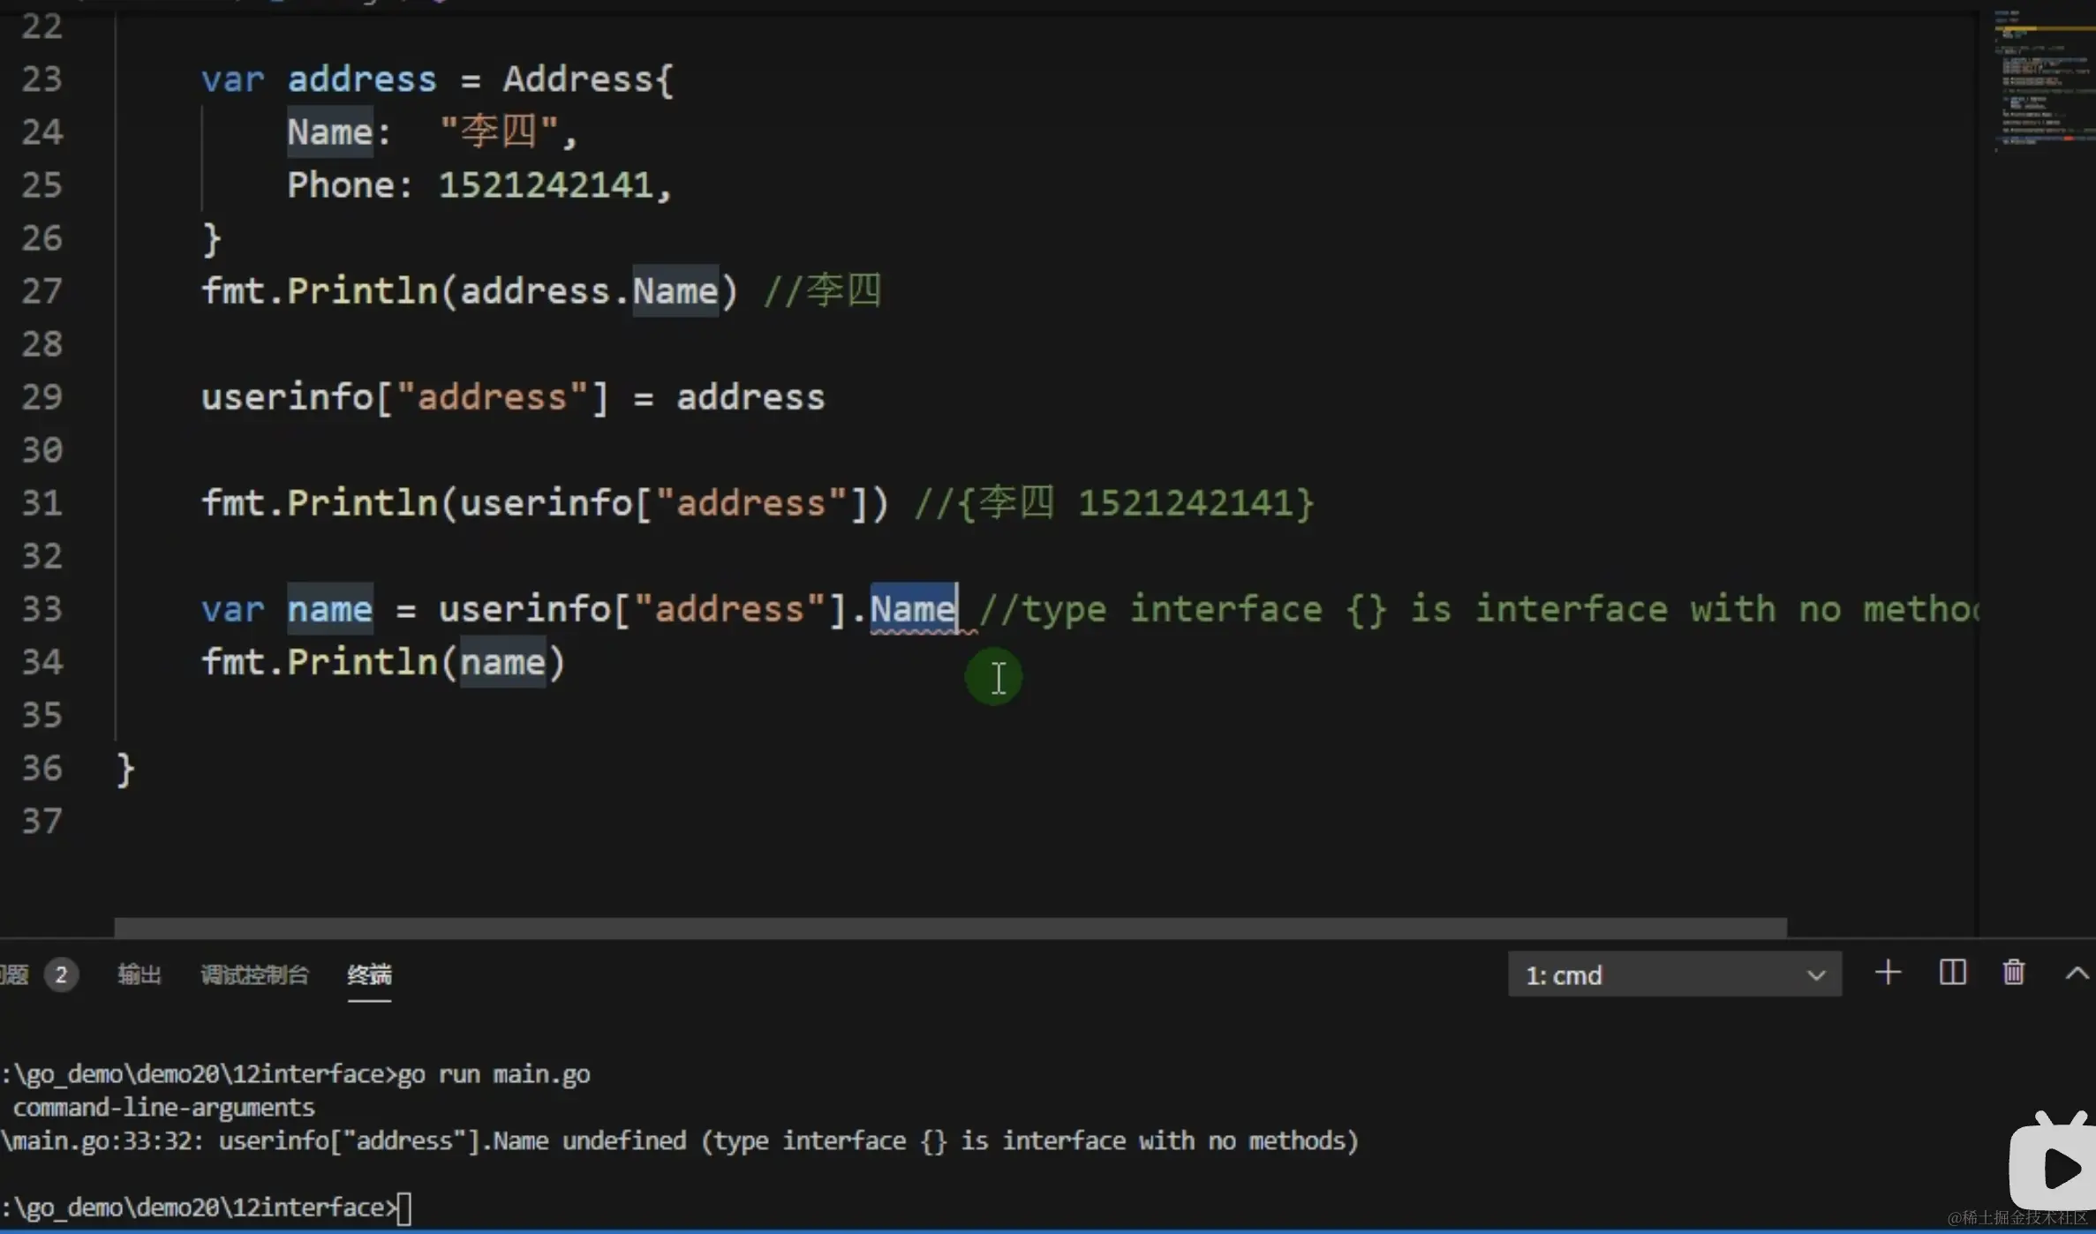The width and height of the screenshot is (2096, 1234).
Task: Click line number 29 in the gutter
Action: pyautogui.click(x=42, y=397)
